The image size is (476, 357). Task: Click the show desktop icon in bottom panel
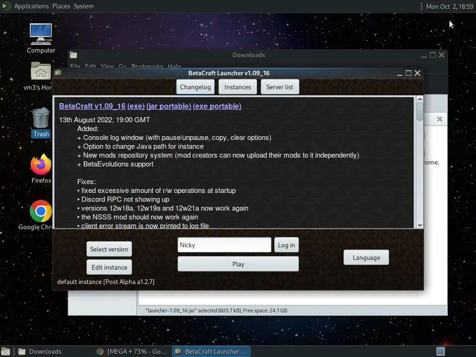click(6, 351)
